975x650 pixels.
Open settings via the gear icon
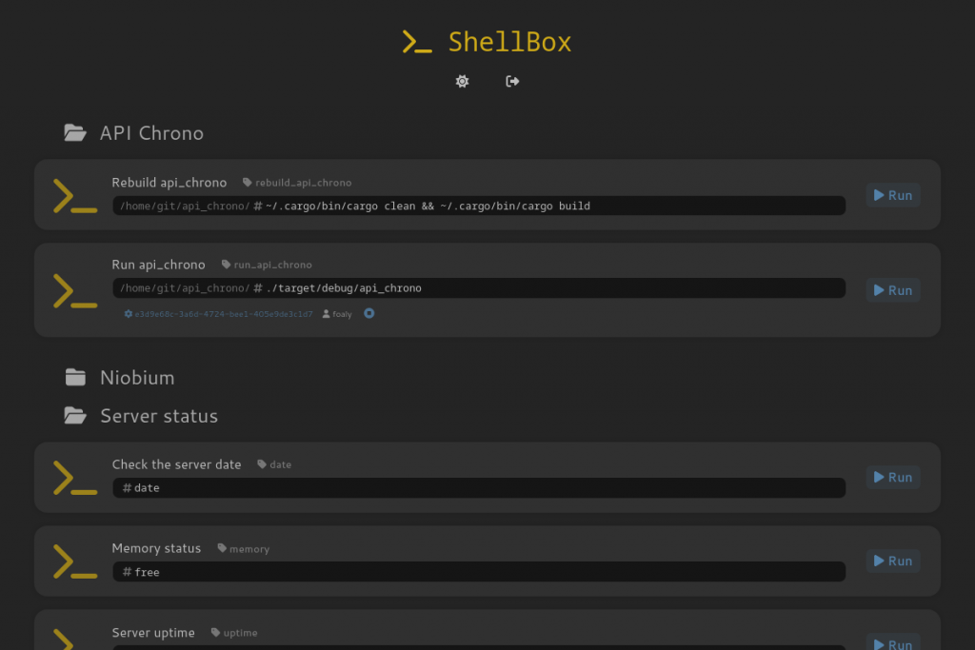[462, 82]
